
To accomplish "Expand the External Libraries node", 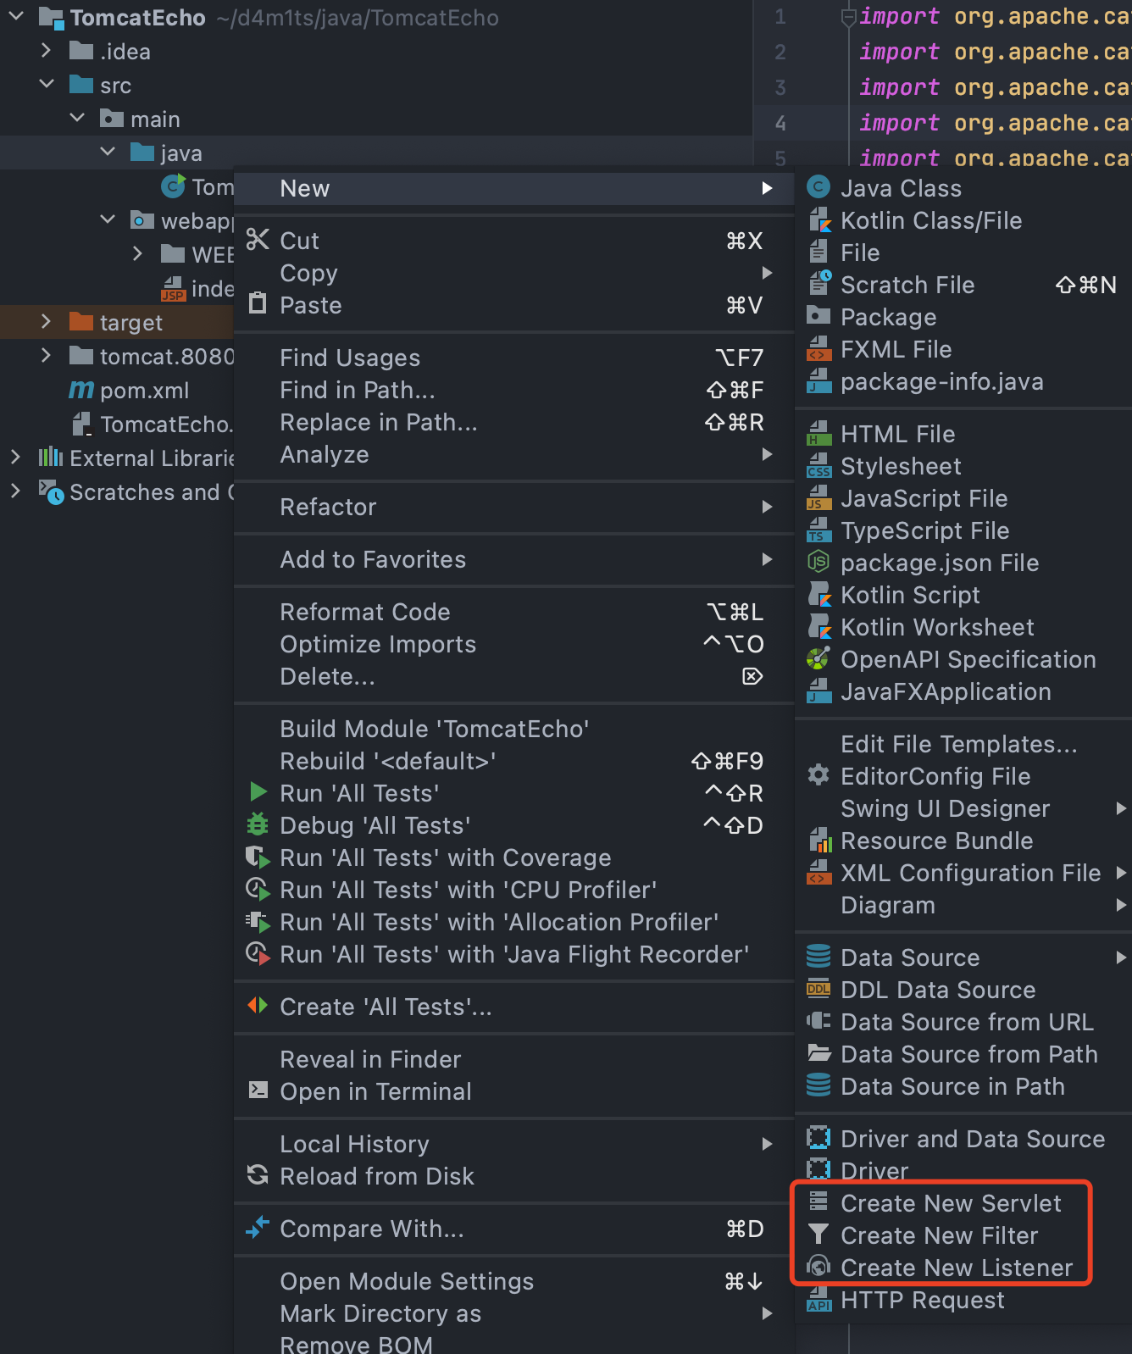I will 15,458.
